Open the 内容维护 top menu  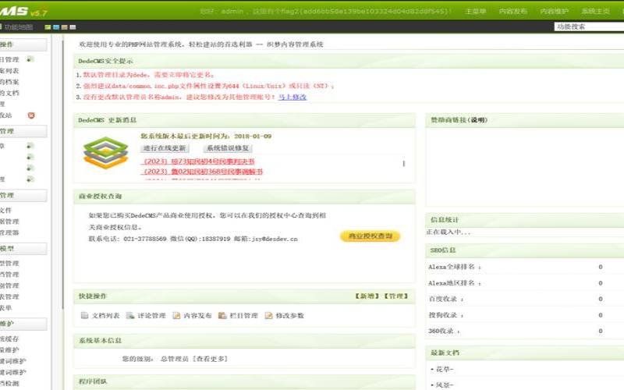554,11
